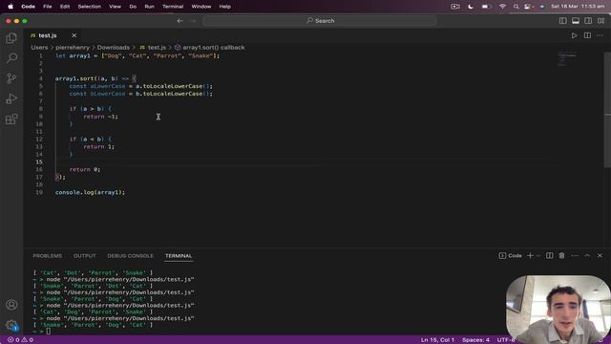The width and height of the screenshot is (611, 344).
Task: Open the File menu
Action: (x=48, y=7)
